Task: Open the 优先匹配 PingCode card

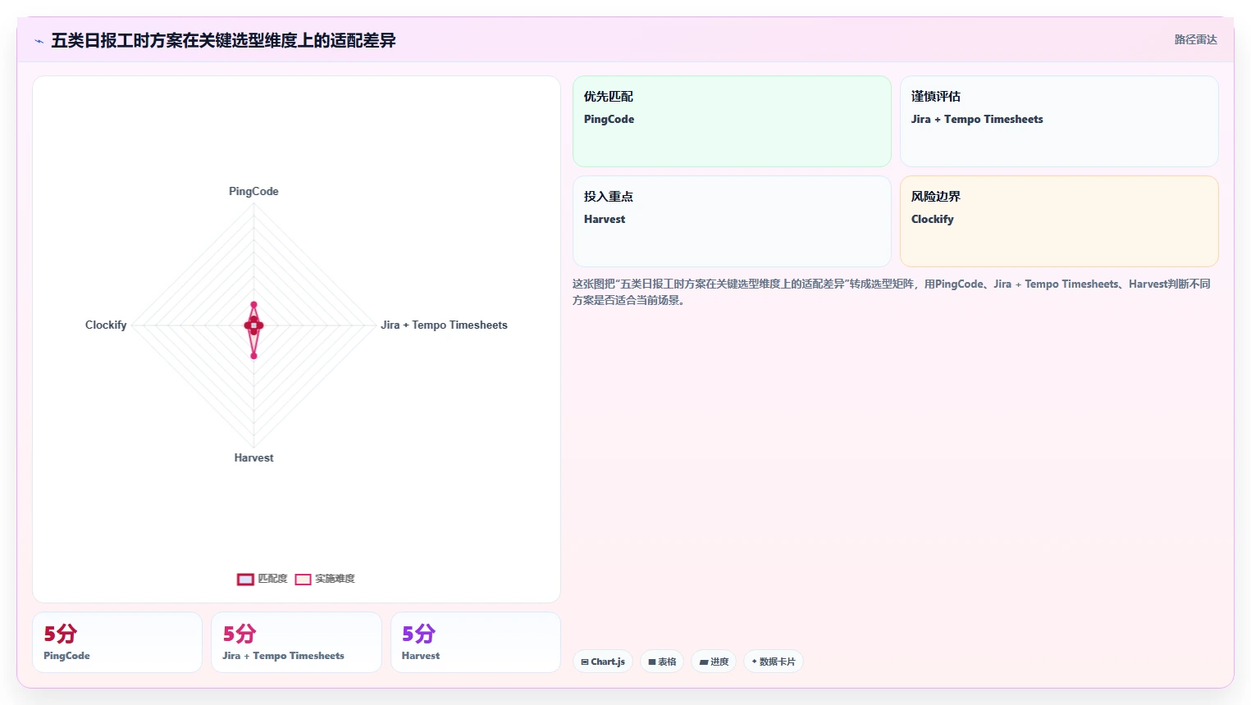Action: coord(732,121)
